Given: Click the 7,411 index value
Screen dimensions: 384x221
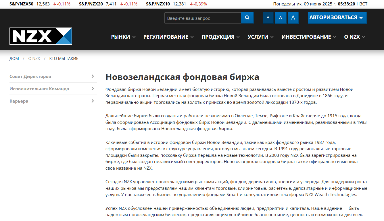Looking at the screenshot, I should [111, 4].
